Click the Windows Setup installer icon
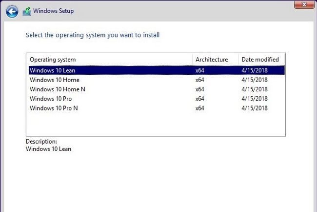The height and width of the screenshot is (212, 317). pyautogui.click(x=27, y=12)
